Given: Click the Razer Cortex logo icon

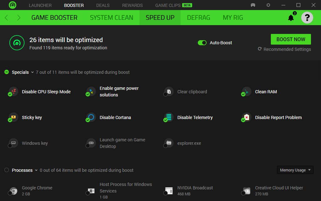Looking at the screenshot, I should click(13, 5).
